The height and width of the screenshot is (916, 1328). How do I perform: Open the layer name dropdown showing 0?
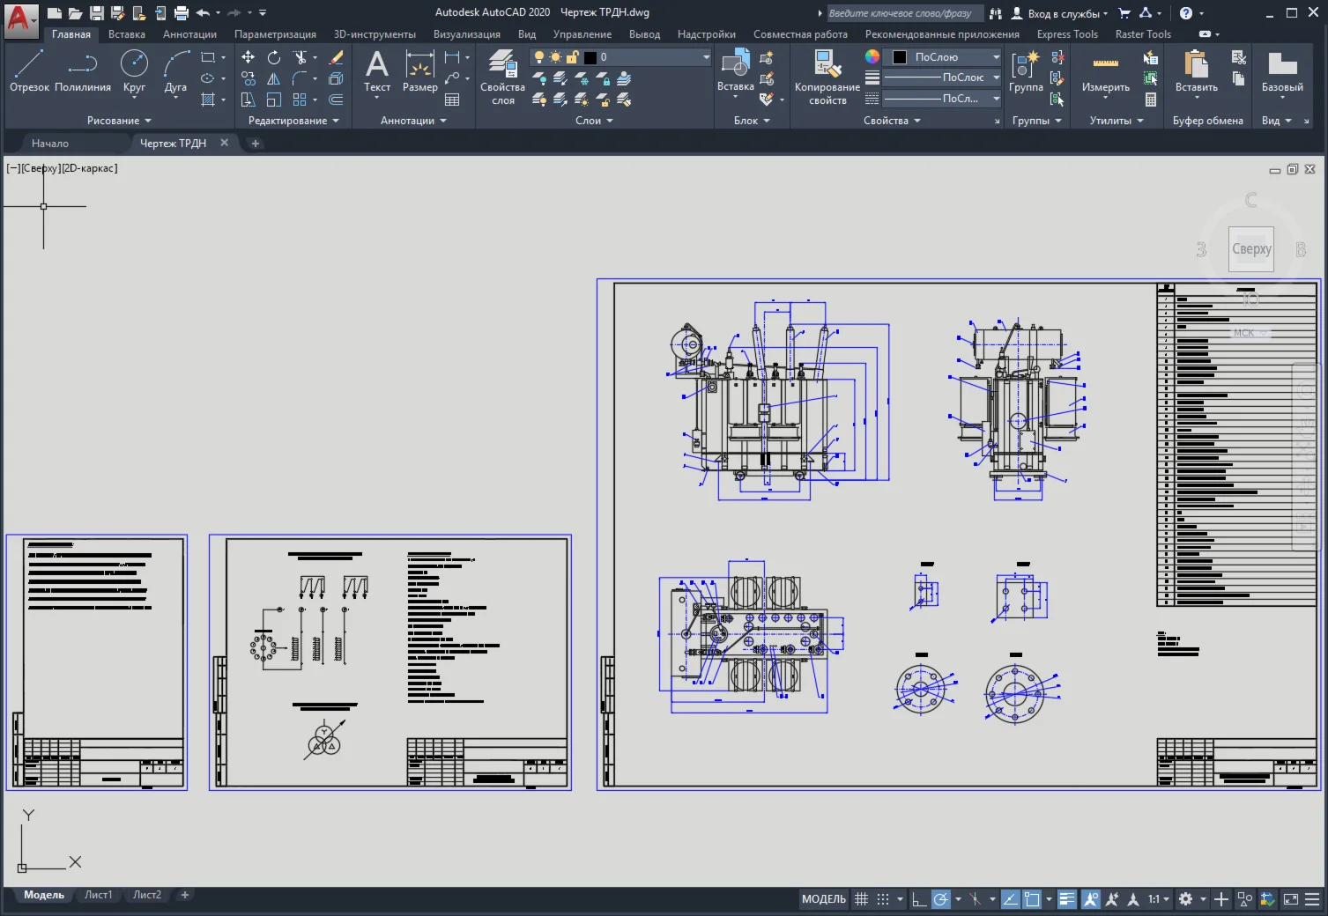coord(620,57)
